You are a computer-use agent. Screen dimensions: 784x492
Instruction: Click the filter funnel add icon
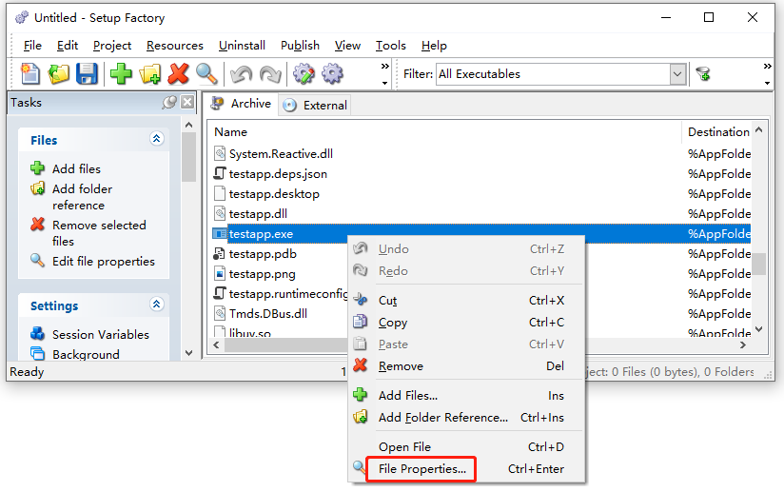pyautogui.click(x=703, y=74)
